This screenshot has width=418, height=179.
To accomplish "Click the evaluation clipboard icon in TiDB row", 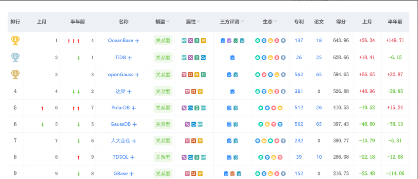I will pyautogui.click(x=232, y=58).
